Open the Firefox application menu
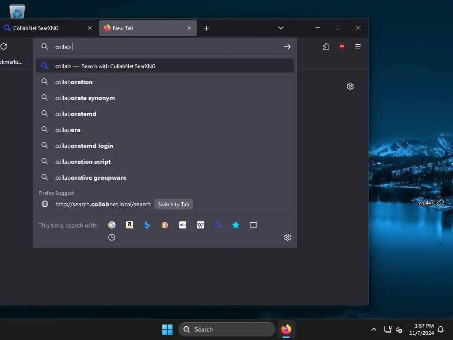 [x=357, y=46]
